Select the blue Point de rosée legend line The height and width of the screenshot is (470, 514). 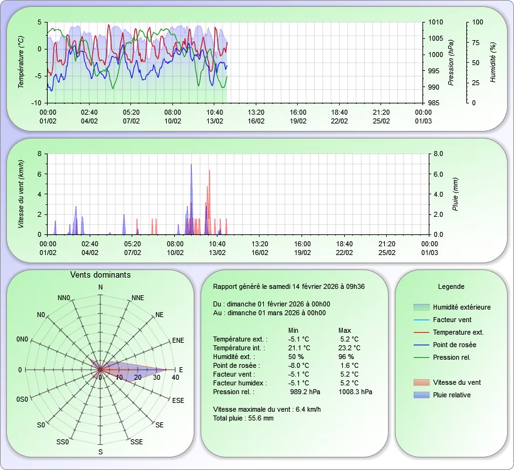pyautogui.click(x=421, y=345)
